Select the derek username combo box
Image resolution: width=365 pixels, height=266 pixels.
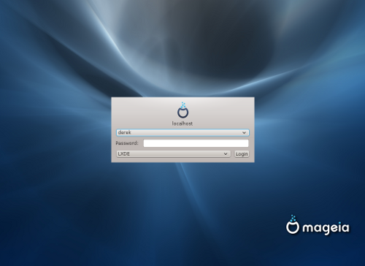(182, 132)
